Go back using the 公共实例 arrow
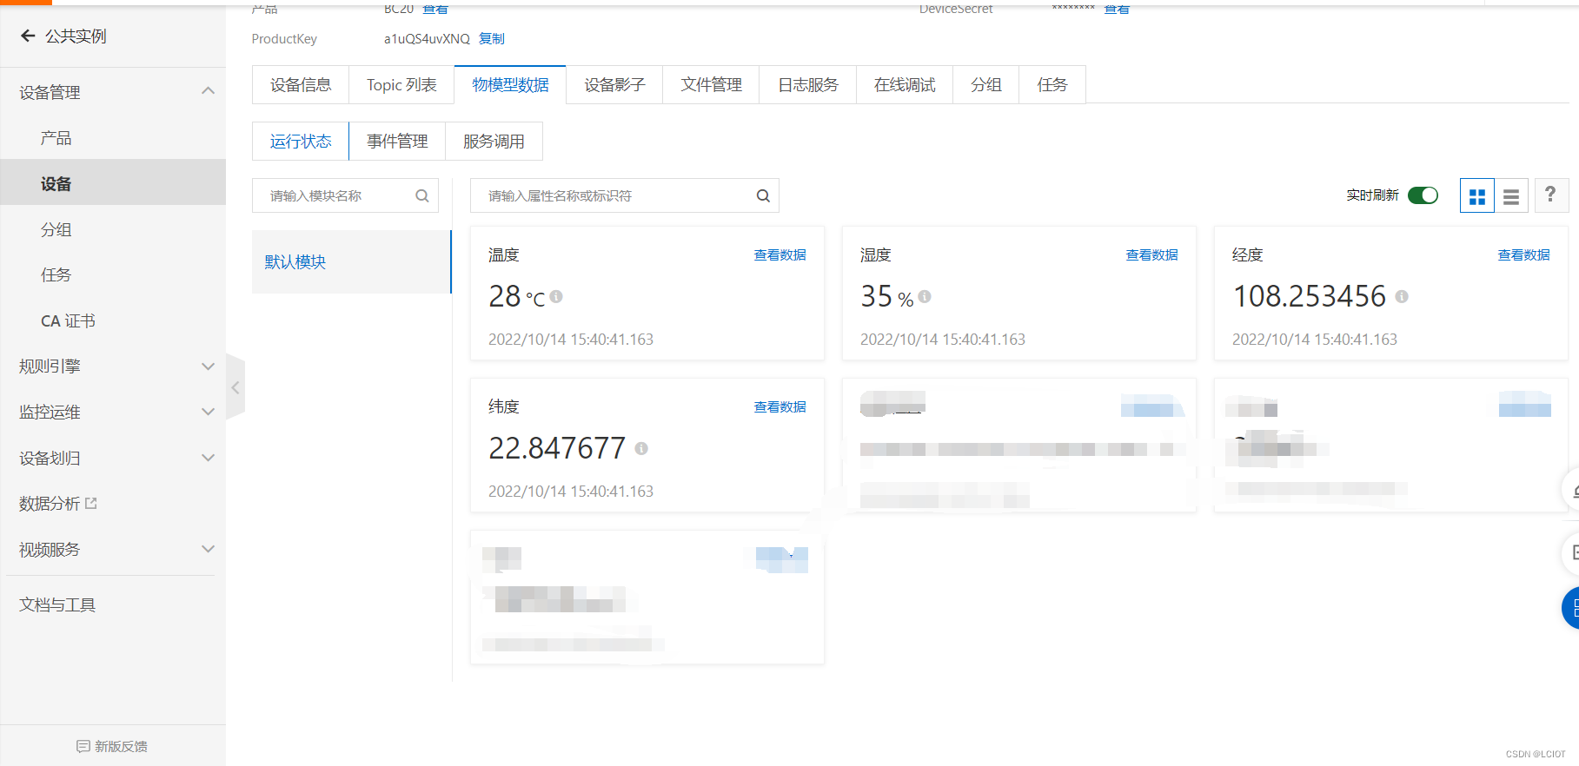The height and width of the screenshot is (766, 1579). tap(28, 36)
